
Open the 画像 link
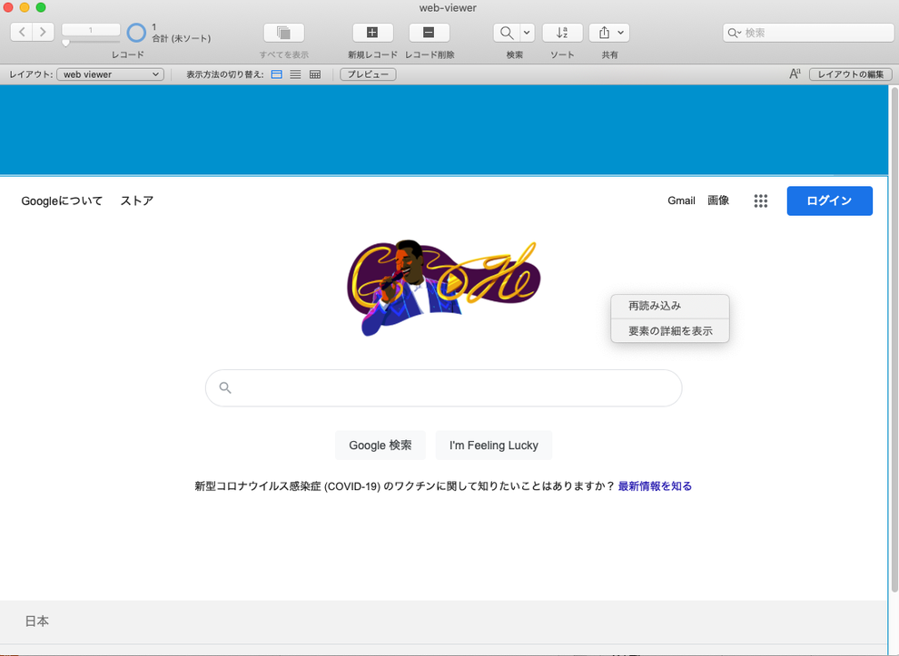pyautogui.click(x=718, y=201)
